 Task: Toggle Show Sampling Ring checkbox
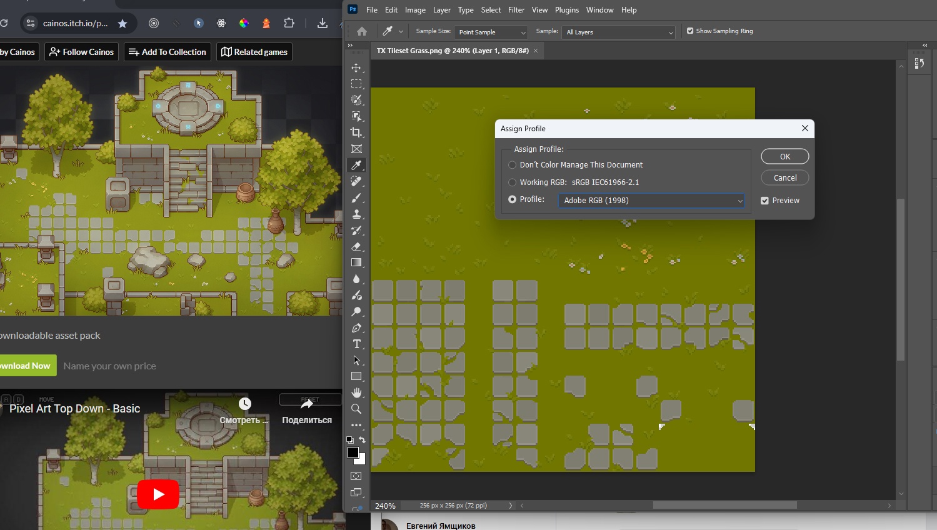tap(690, 31)
